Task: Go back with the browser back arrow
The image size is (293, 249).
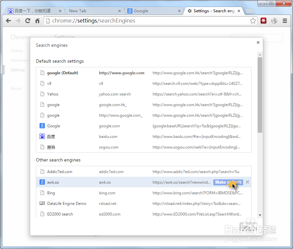Action: pyautogui.click(x=8, y=21)
